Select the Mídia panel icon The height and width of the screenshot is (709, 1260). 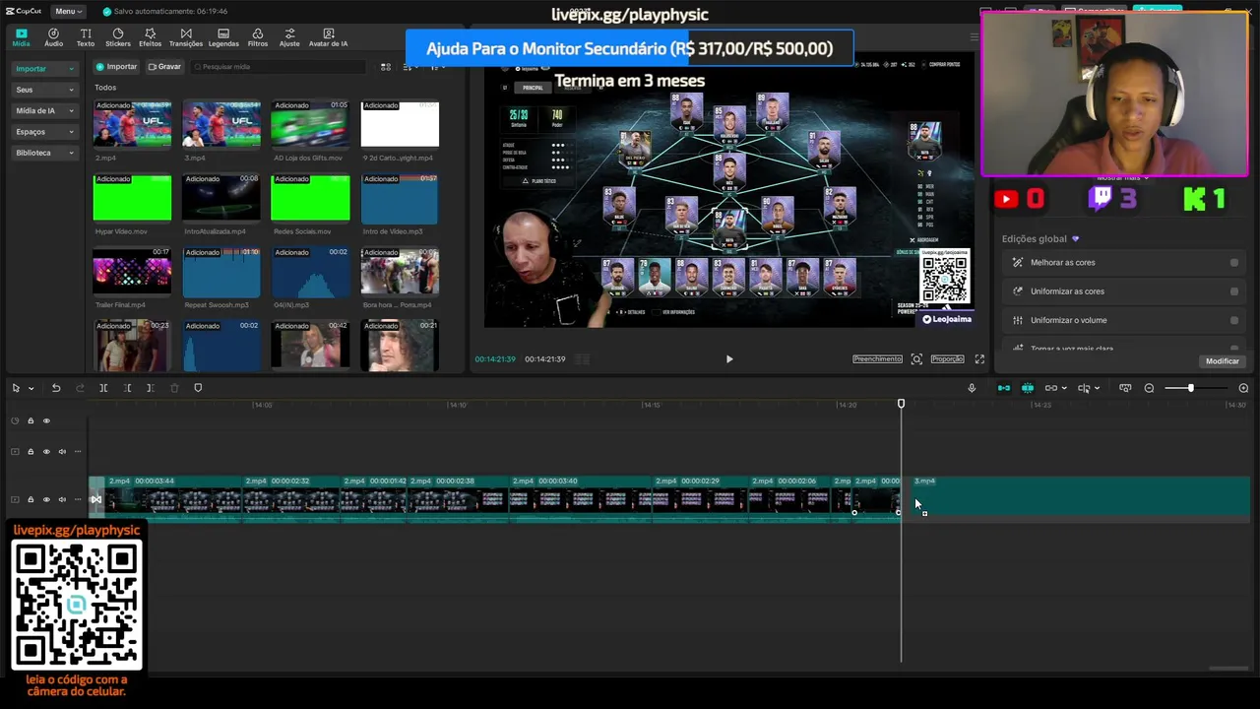pos(21,37)
